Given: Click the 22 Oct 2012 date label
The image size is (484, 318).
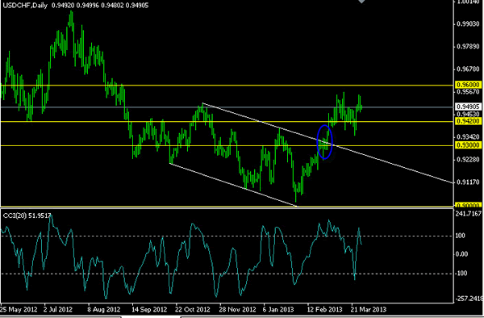Looking at the screenshot, I should click(x=193, y=309).
